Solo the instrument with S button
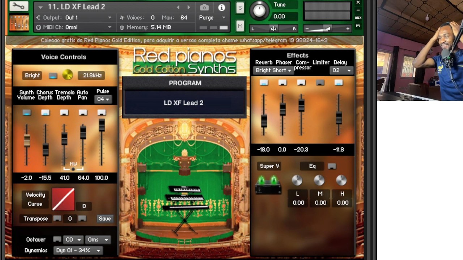Image resolution: width=463 pixels, height=260 pixels. point(240,8)
